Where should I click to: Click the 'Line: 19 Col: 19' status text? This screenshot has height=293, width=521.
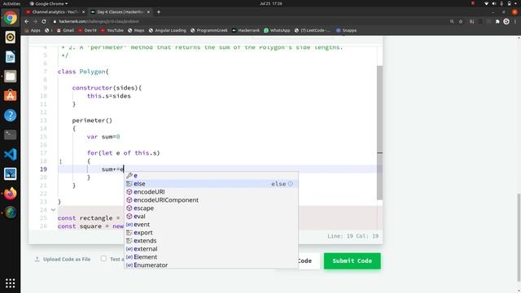tap(352, 236)
